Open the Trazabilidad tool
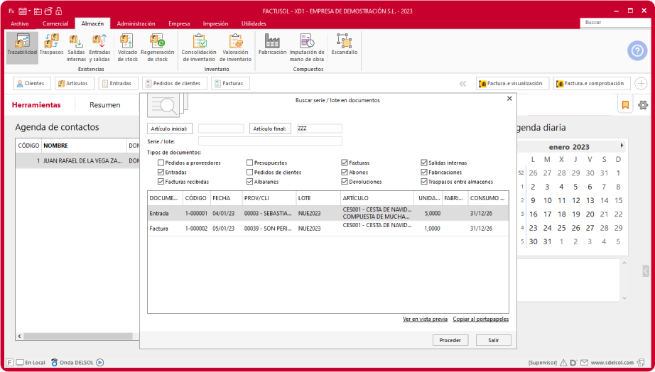Screen dimensions: 655x372 (22, 48)
